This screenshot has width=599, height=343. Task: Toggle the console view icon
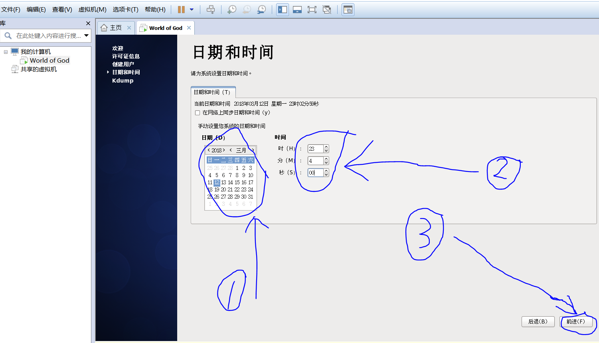point(348,10)
